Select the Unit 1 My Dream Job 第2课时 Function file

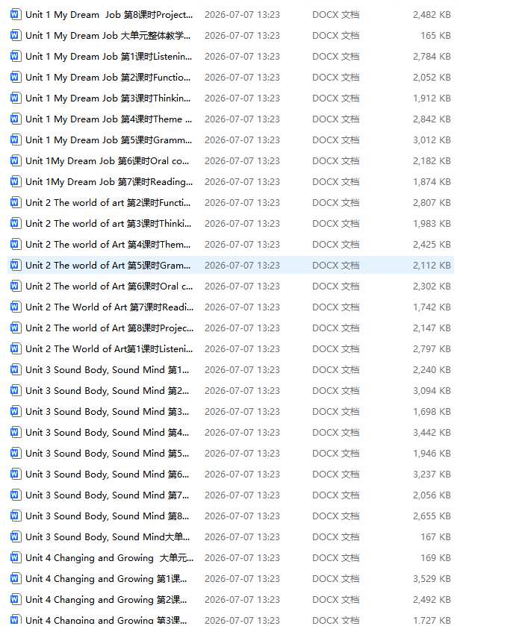click(x=231, y=78)
